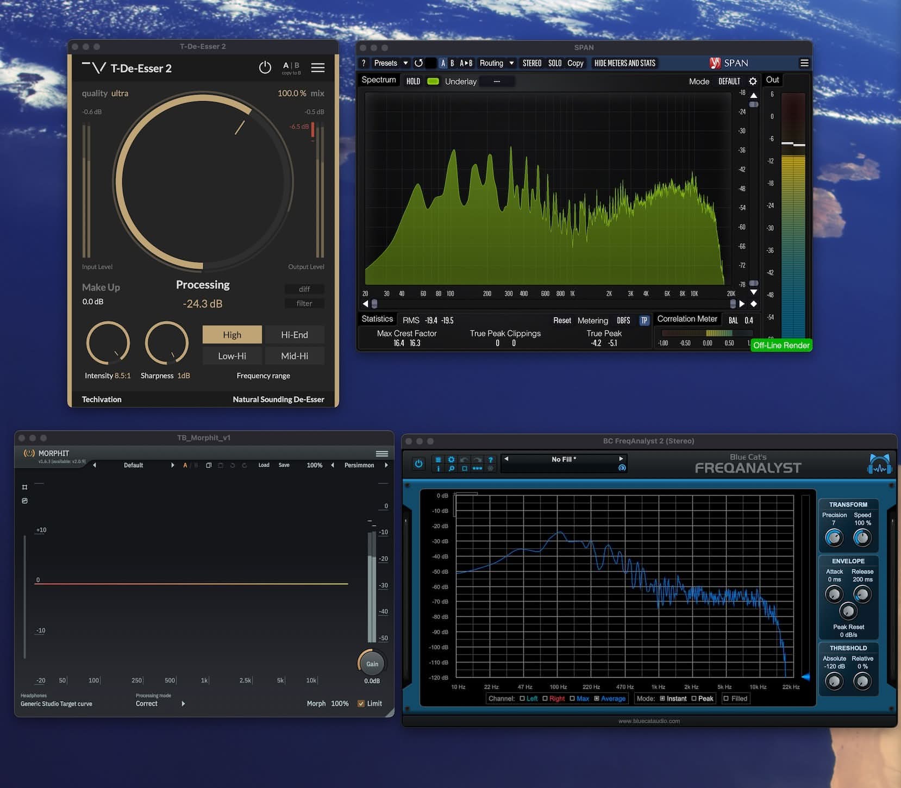Click HIDE METERS AND STATS in SPAN
This screenshot has height=788, width=901.
[x=625, y=63]
